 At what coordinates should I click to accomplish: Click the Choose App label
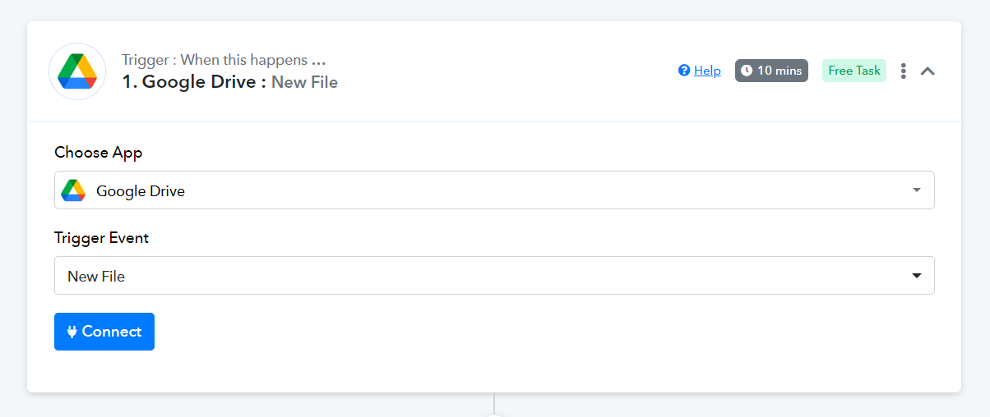[99, 153]
